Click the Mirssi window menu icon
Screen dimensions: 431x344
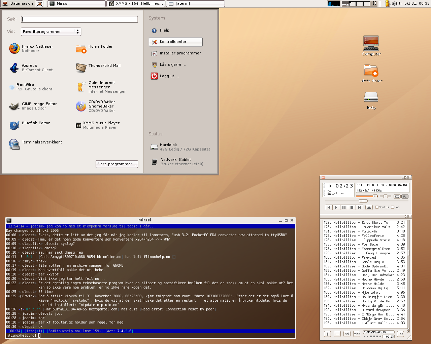9,220
